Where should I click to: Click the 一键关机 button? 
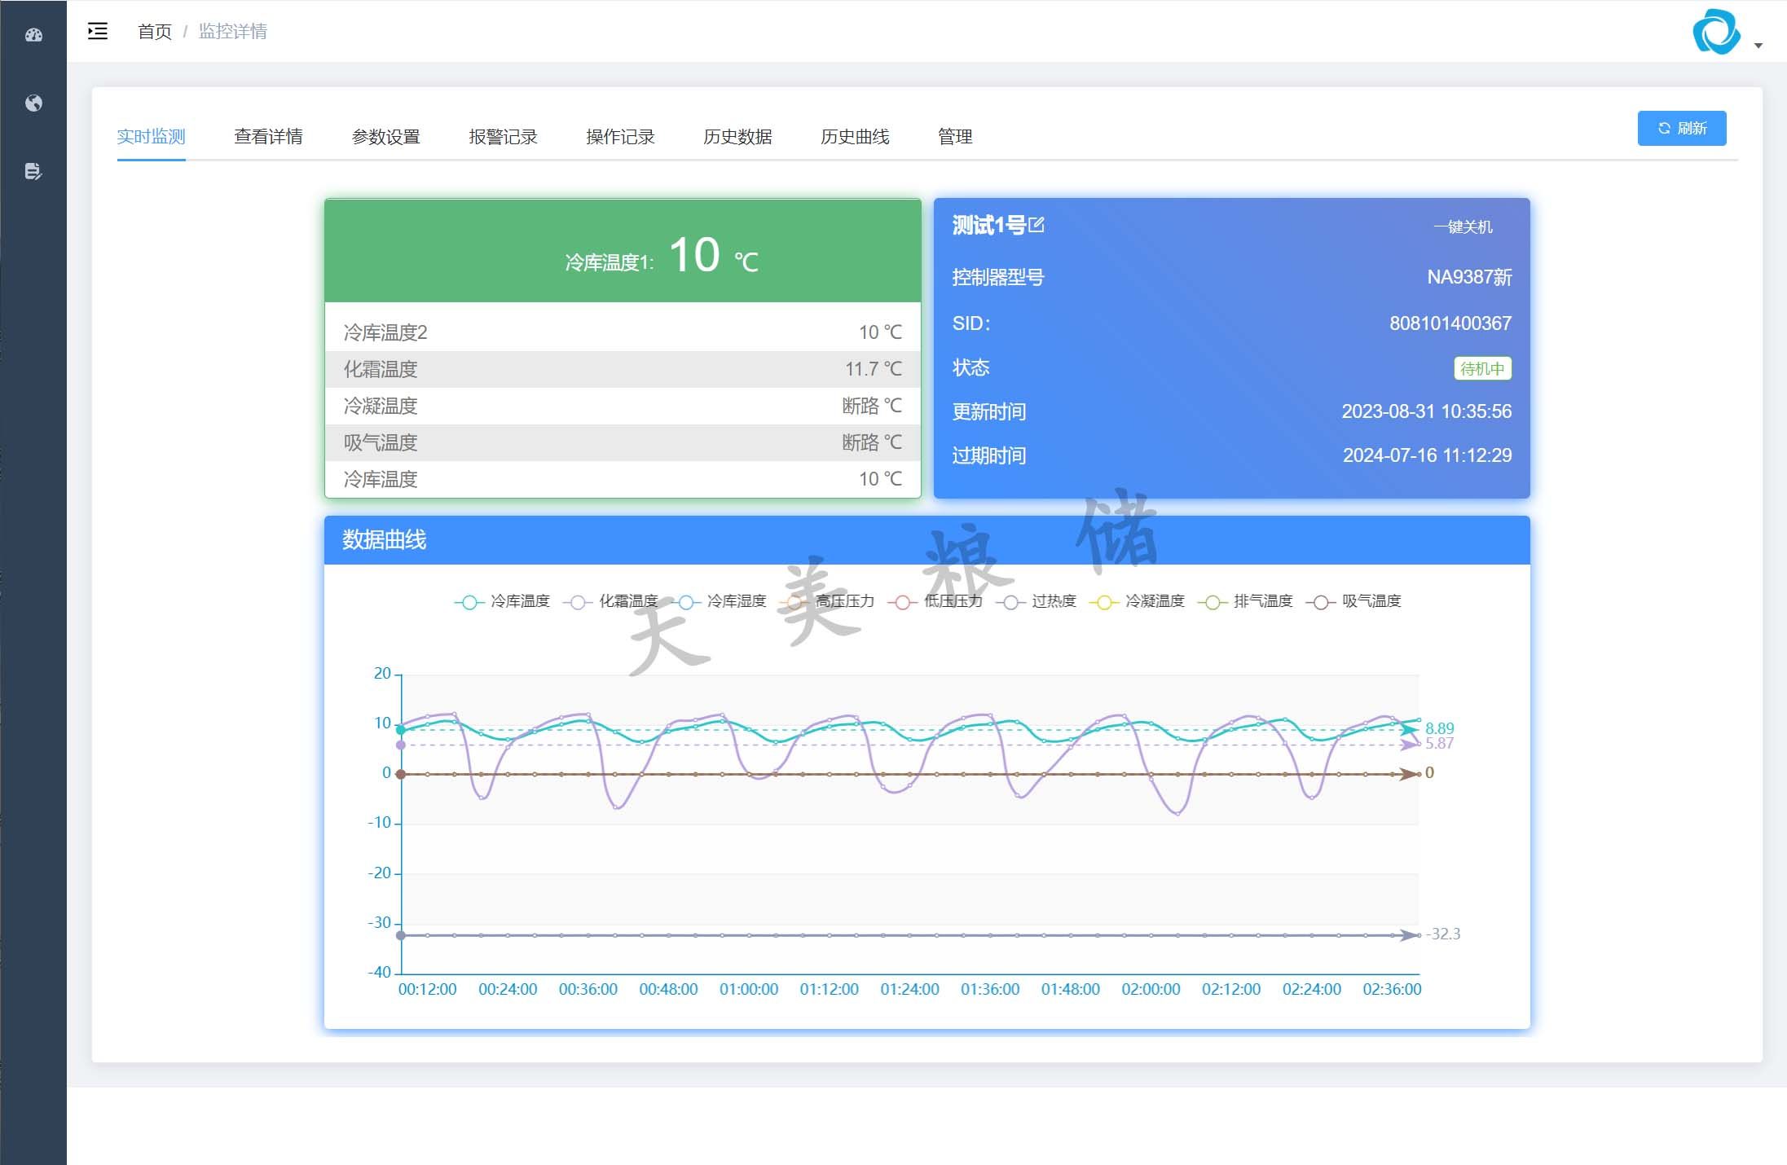(x=1463, y=226)
